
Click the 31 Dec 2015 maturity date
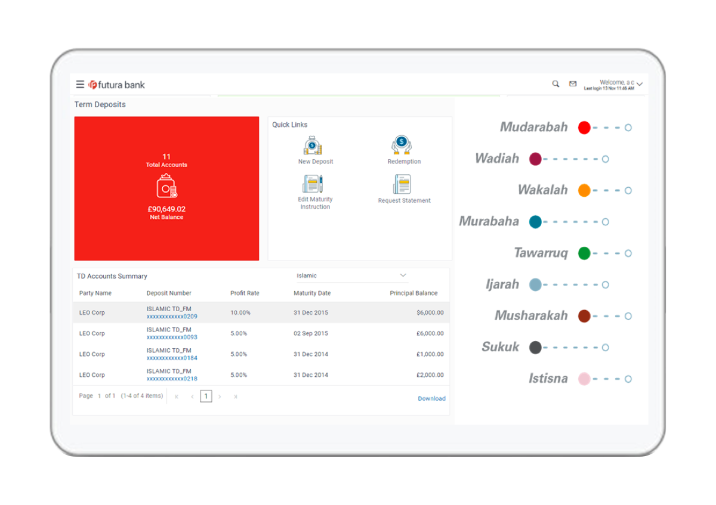point(311,312)
